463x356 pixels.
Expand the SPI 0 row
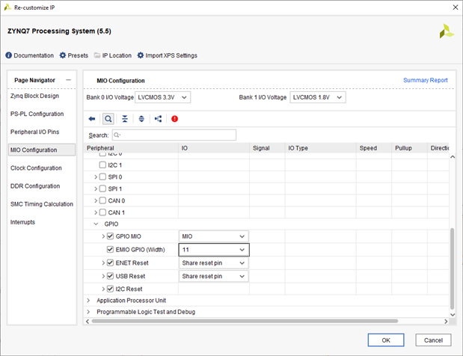pos(96,177)
